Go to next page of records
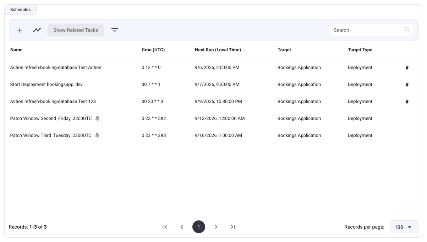The width and height of the screenshot is (427, 242). pyautogui.click(x=216, y=227)
